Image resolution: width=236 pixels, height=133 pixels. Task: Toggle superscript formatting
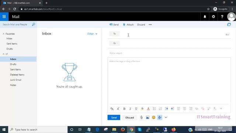coord(209,109)
